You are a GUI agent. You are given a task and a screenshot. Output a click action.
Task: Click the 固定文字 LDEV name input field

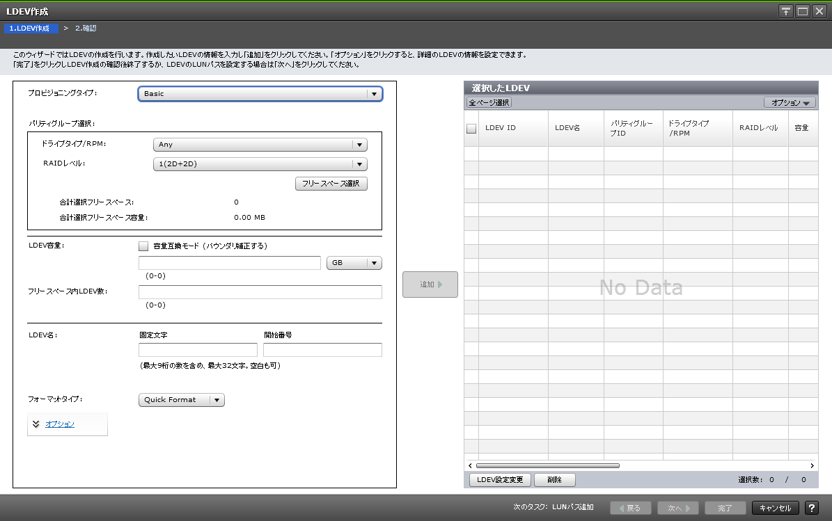point(198,350)
